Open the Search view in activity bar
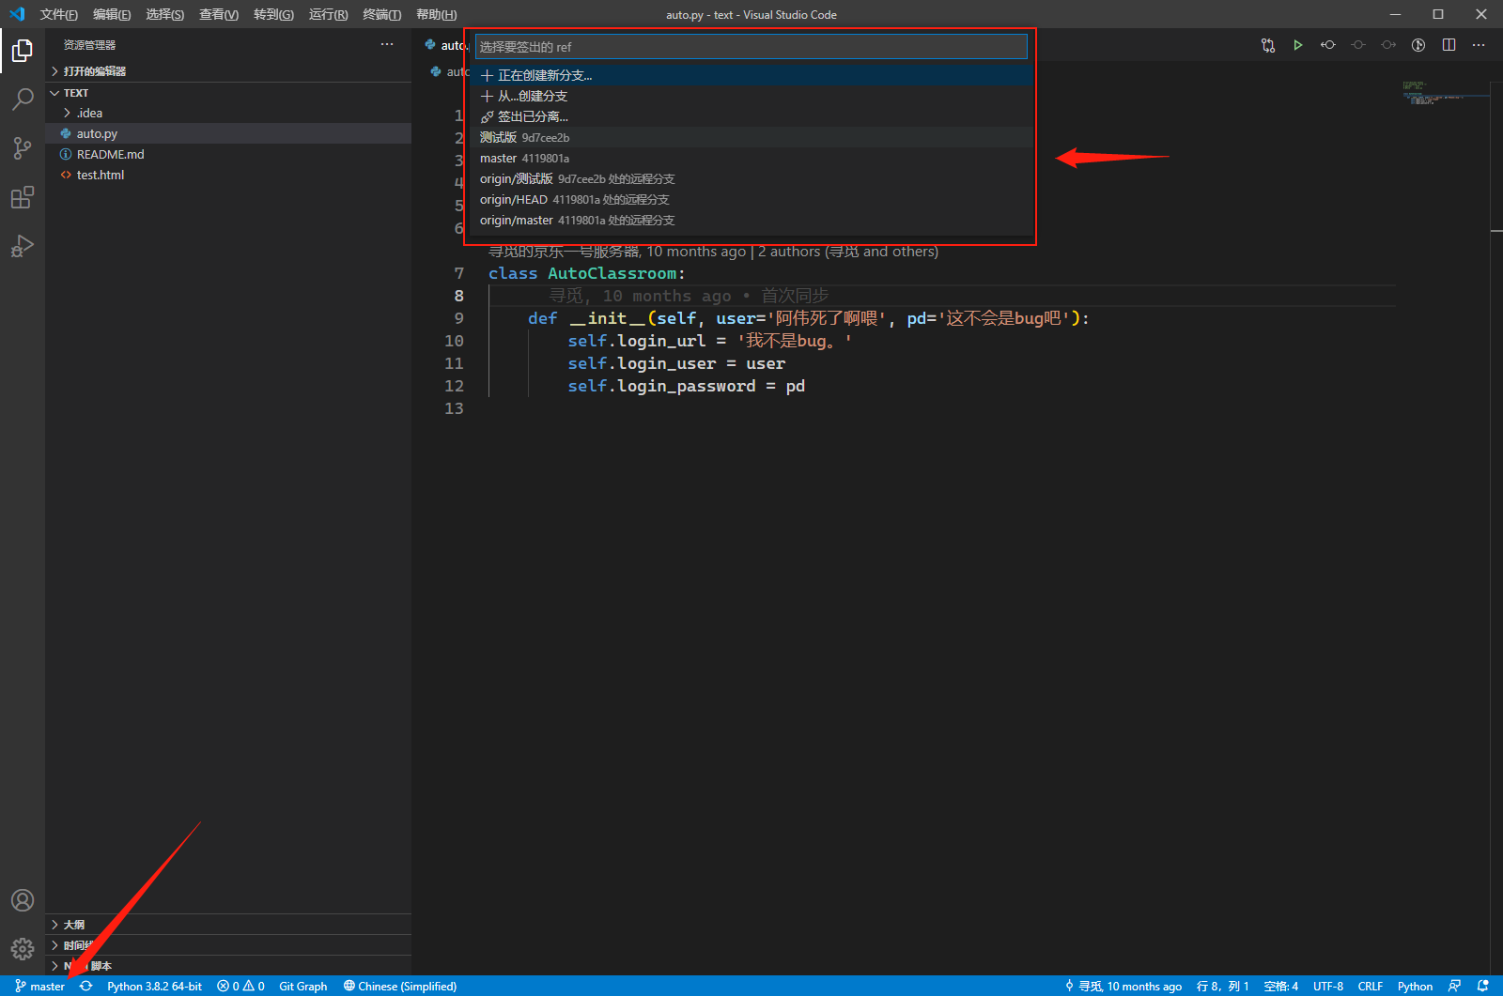 coord(23,99)
